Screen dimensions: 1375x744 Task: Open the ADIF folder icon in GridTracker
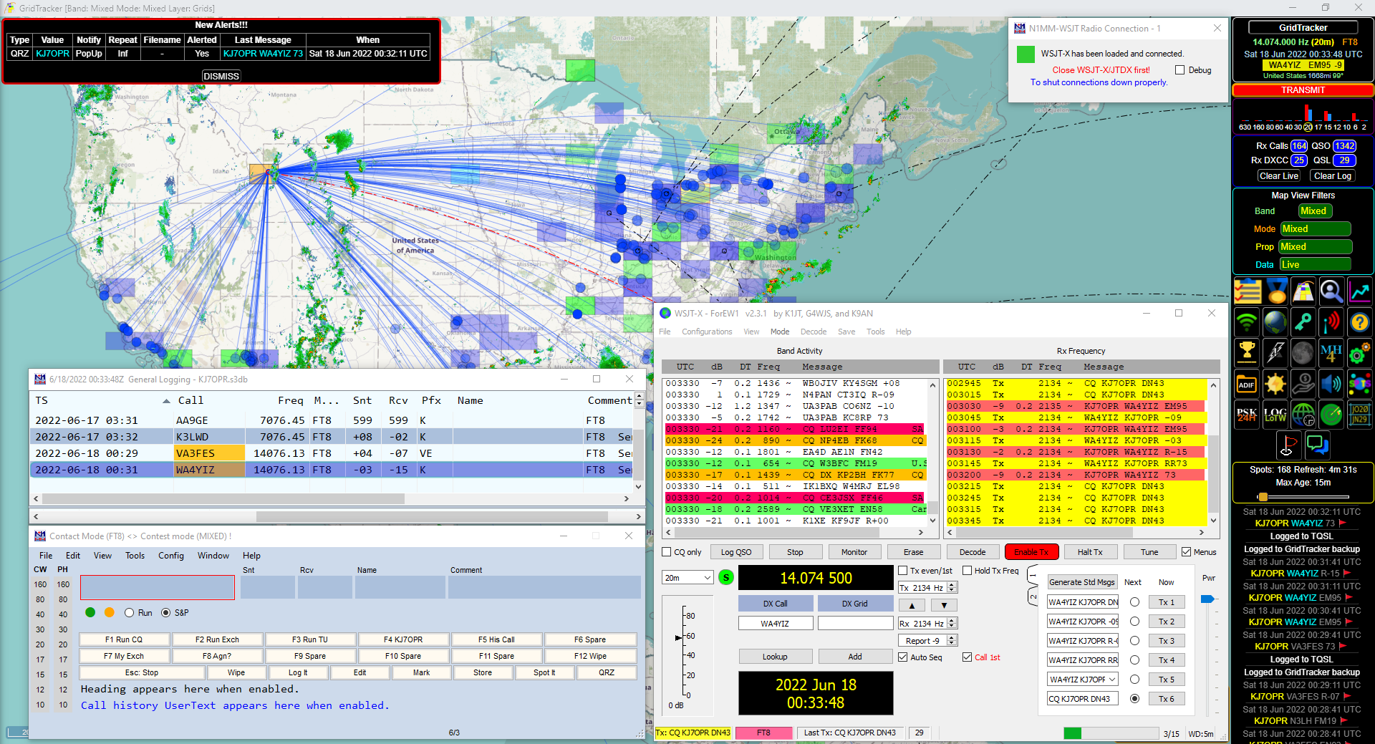point(1247,384)
